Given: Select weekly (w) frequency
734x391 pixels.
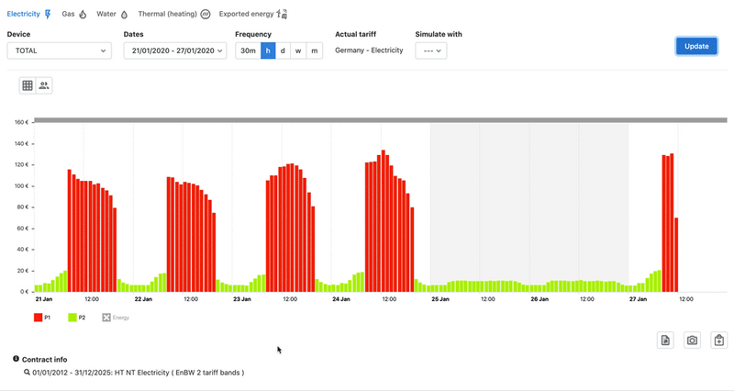Looking at the screenshot, I should coord(298,50).
